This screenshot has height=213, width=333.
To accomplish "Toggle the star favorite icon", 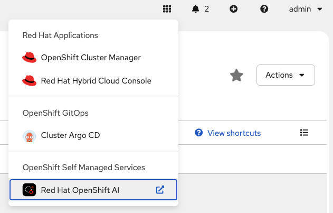I will coord(236,76).
